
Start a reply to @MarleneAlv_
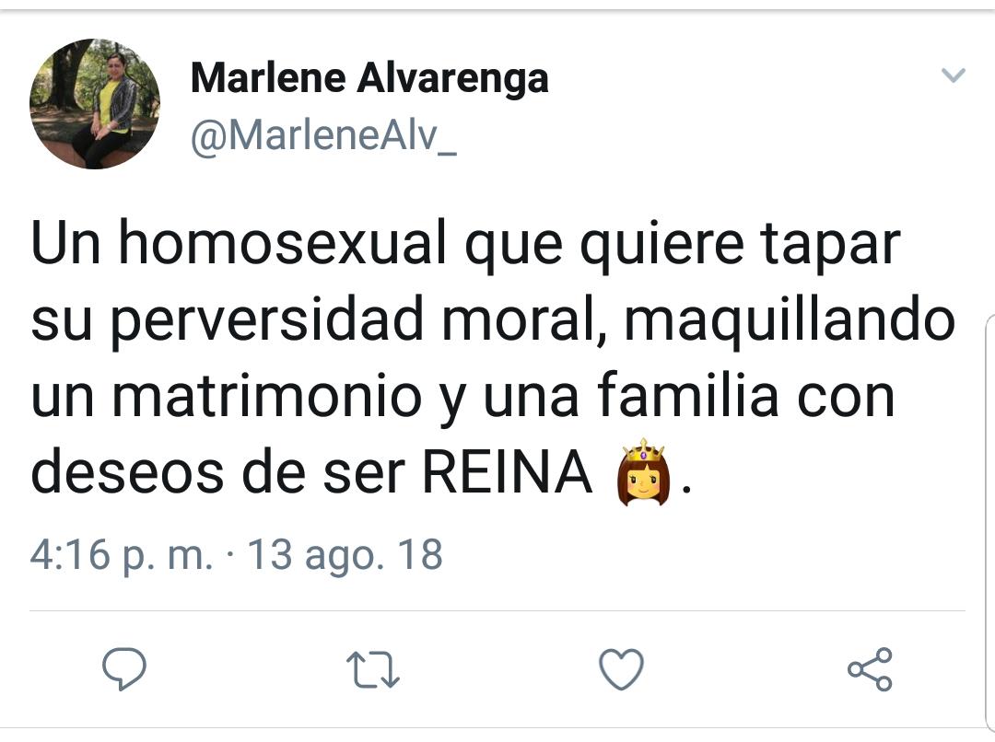pos(123,669)
